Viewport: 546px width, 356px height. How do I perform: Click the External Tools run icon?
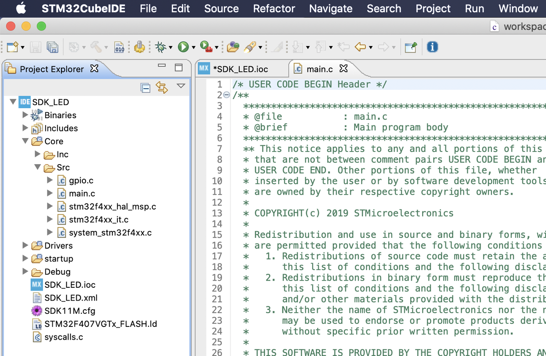(206, 47)
